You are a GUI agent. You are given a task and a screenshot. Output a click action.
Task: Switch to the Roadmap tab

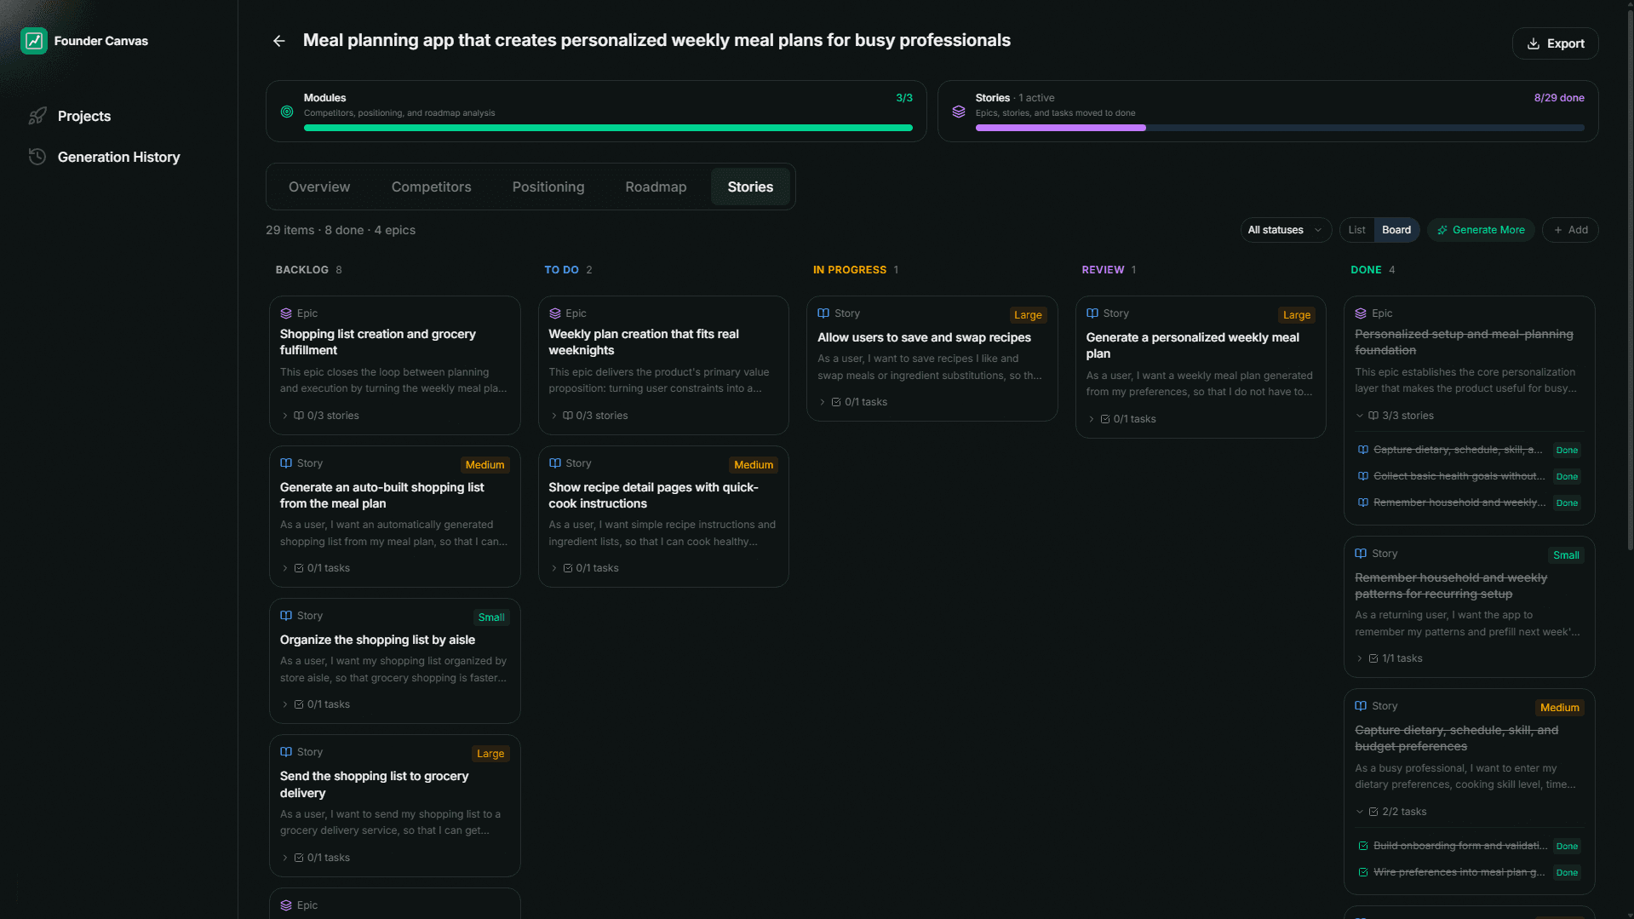(655, 187)
